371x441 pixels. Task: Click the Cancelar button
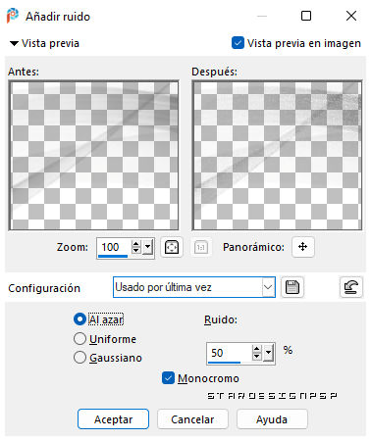[192, 419]
